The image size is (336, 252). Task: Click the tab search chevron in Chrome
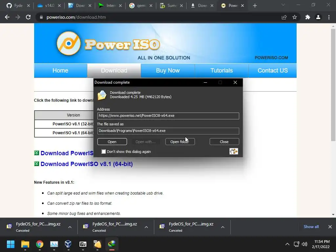click(283, 5)
